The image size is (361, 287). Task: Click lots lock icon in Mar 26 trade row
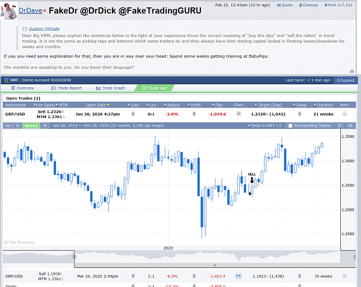tap(133, 275)
